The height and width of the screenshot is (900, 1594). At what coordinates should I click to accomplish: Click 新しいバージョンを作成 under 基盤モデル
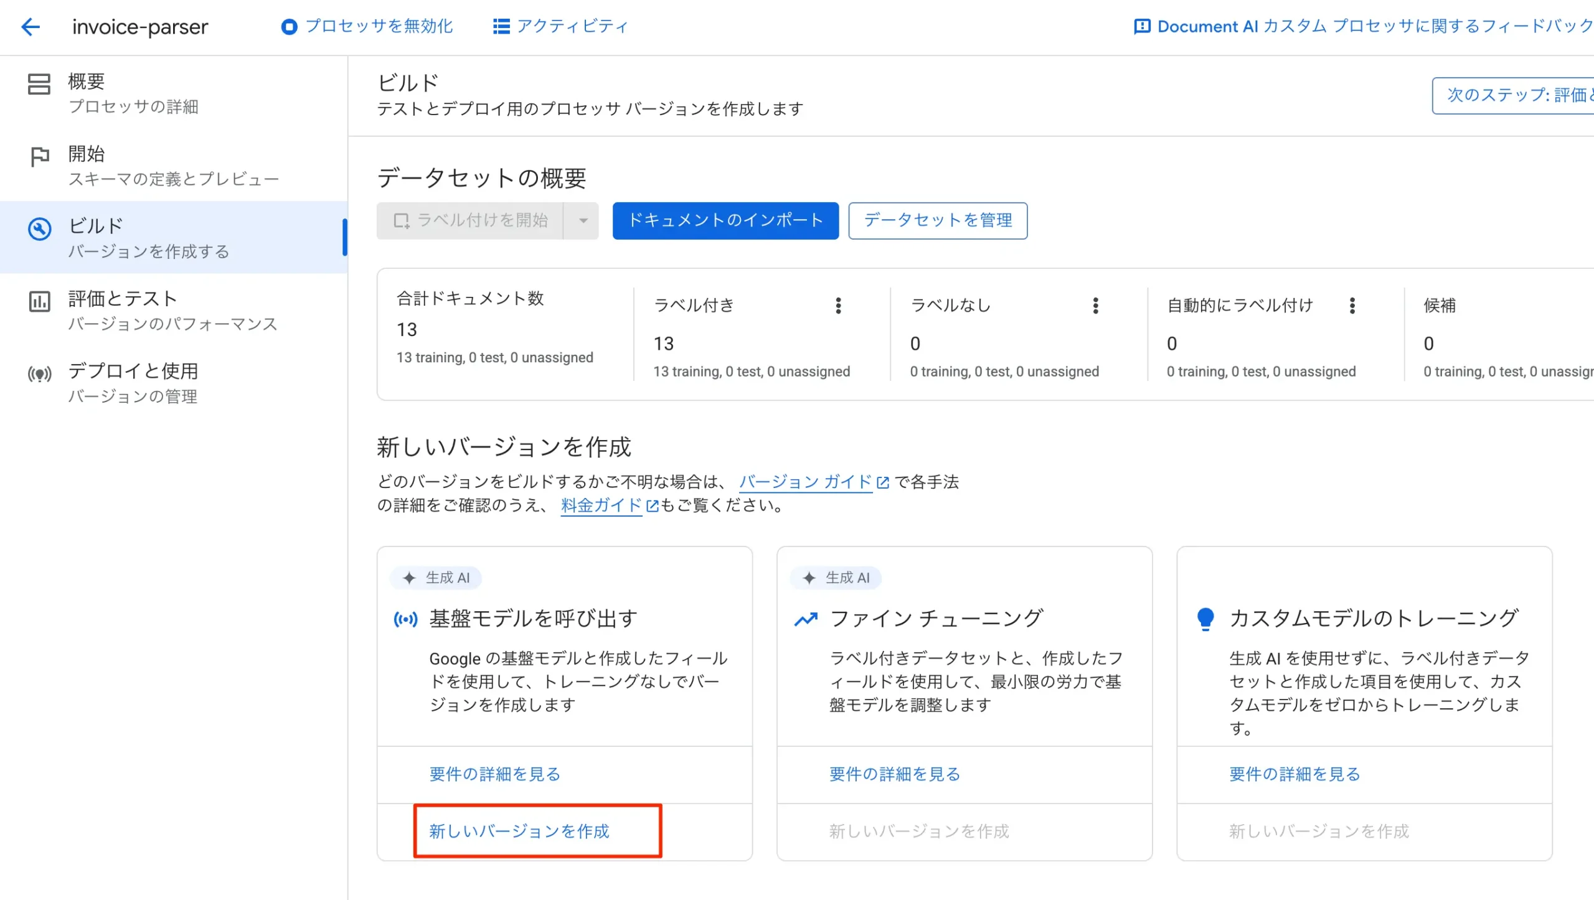pyautogui.click(x=519, y=831)
